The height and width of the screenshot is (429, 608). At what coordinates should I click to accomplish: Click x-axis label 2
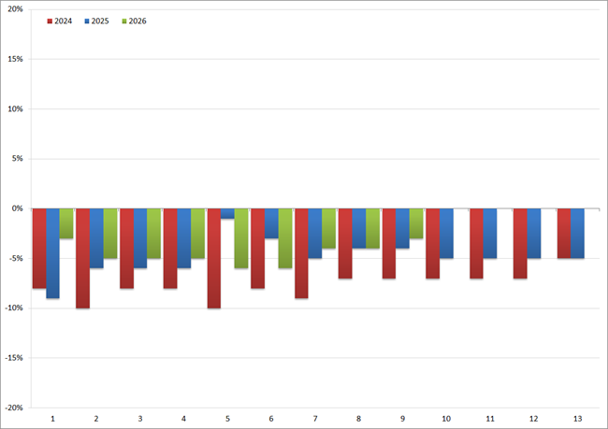click(x=96, y=419)
